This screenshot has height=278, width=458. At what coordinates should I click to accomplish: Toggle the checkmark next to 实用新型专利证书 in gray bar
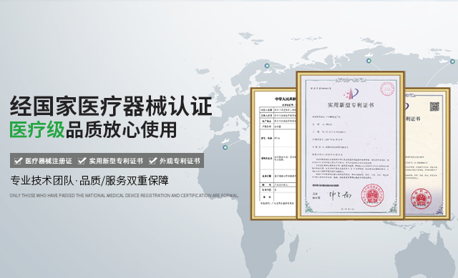coord(82,161)
